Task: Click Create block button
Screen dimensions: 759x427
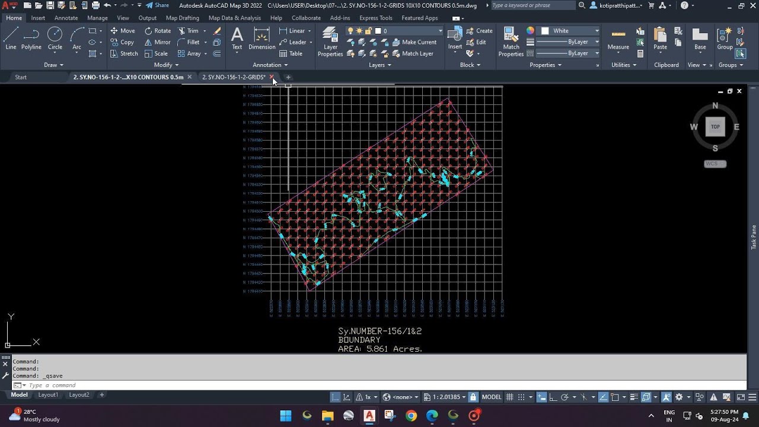Action: click(x=480, y=31)
